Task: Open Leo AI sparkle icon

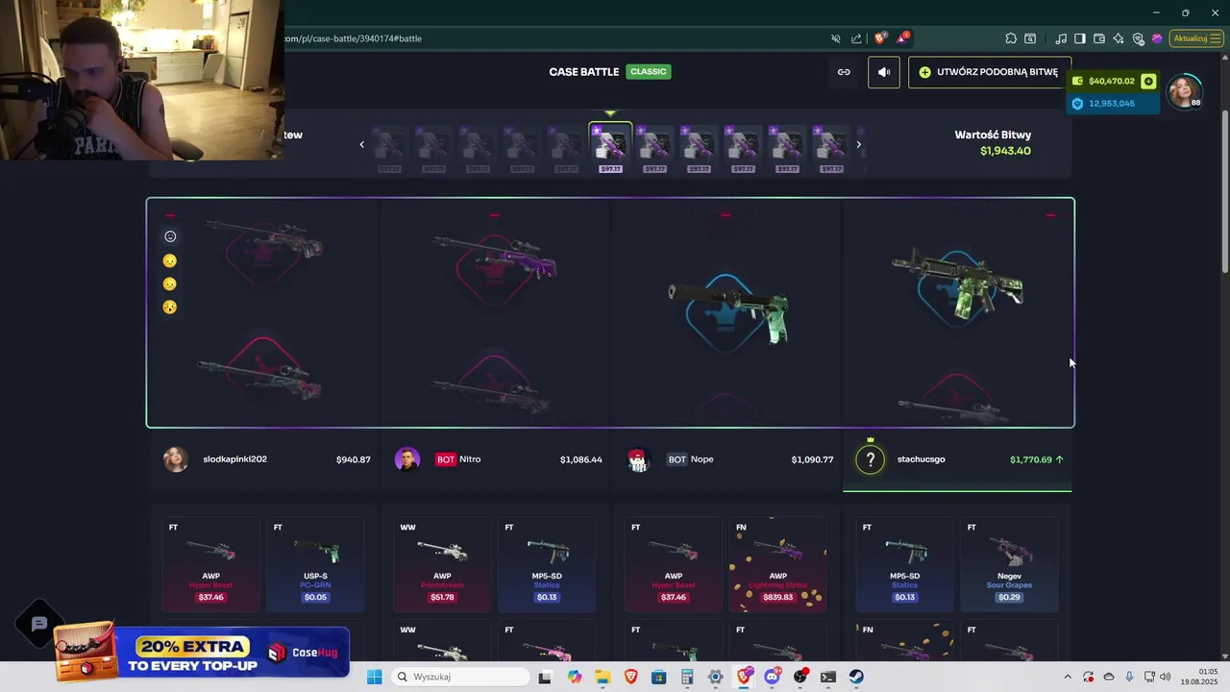Action: tap(1119, 38)
